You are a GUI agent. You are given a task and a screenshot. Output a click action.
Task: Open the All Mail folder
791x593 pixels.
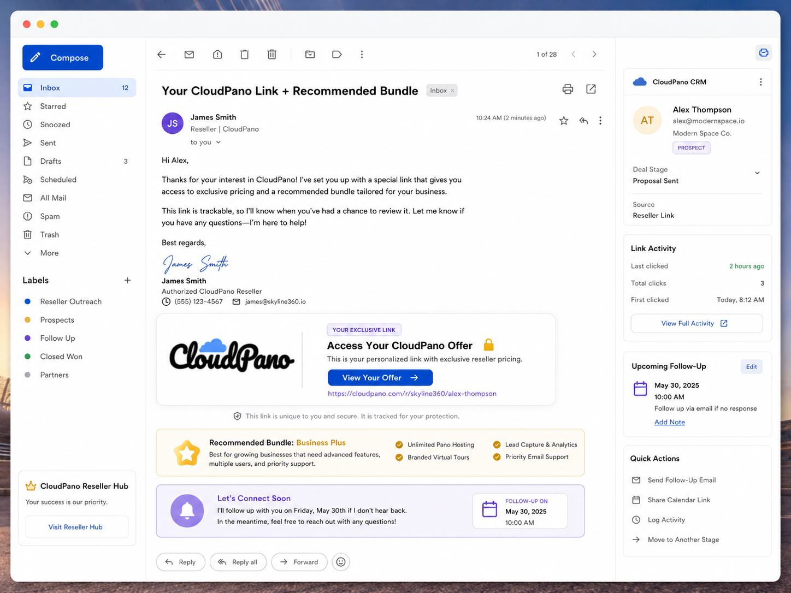(x=77, y=198)
